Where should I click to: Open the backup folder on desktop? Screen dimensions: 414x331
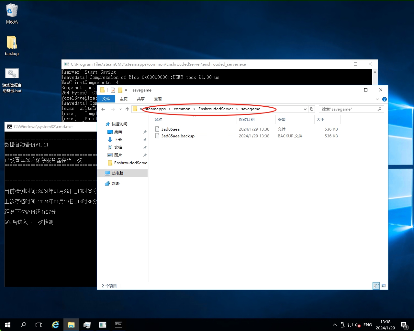point(12,46)
